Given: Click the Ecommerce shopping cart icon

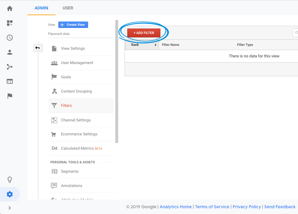Looking at the screenshot, I should (53, 134).
